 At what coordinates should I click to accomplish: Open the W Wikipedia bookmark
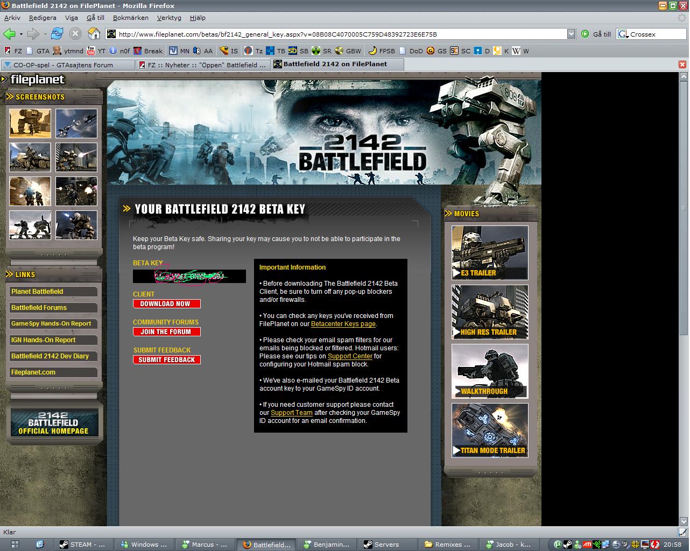click(520, 51)
